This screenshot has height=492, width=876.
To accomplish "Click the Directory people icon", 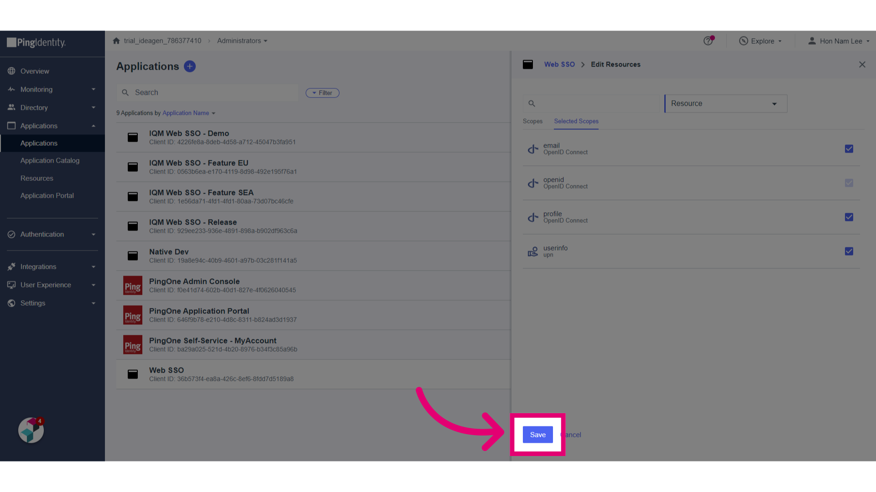I will coord(11,108).
